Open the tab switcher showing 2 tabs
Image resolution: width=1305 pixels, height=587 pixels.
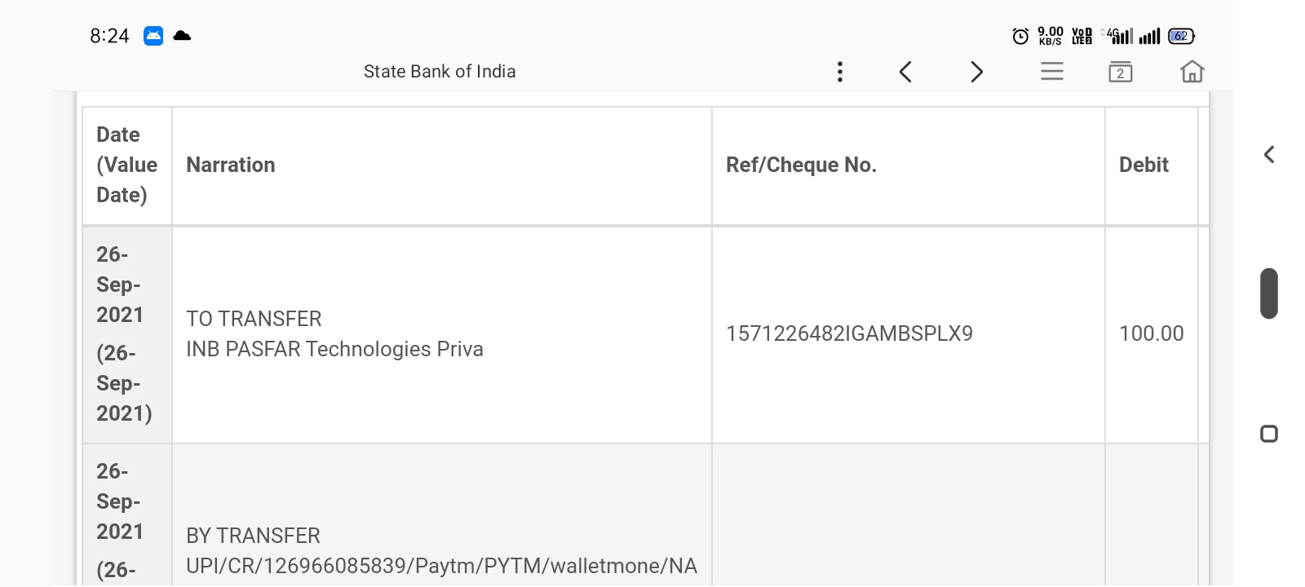[1121, 72]
